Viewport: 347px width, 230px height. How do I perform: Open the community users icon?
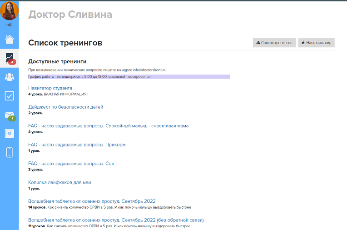click(x=9, y=77)
